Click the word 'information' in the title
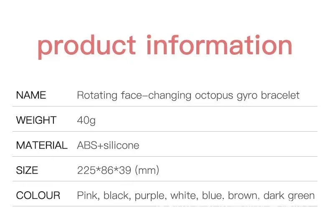 tap(219, 45)
